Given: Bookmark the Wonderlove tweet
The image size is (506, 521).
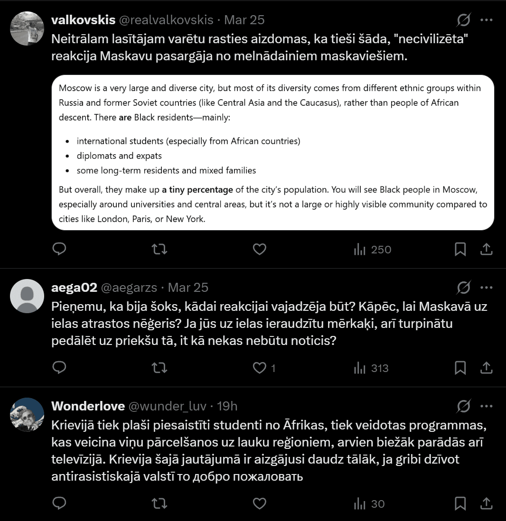Looking at the screenshot, I should [x=460, y=503].
